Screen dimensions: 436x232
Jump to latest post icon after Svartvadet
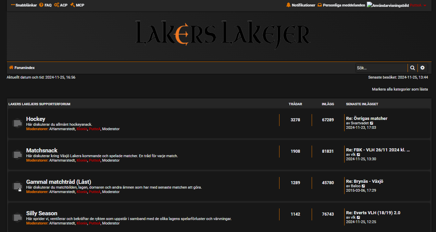(x=372, y=123)
